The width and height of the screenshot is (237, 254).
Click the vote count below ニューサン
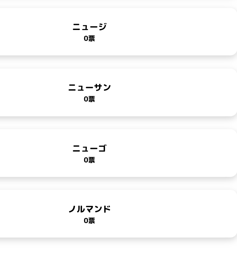[x=89, y=99]
